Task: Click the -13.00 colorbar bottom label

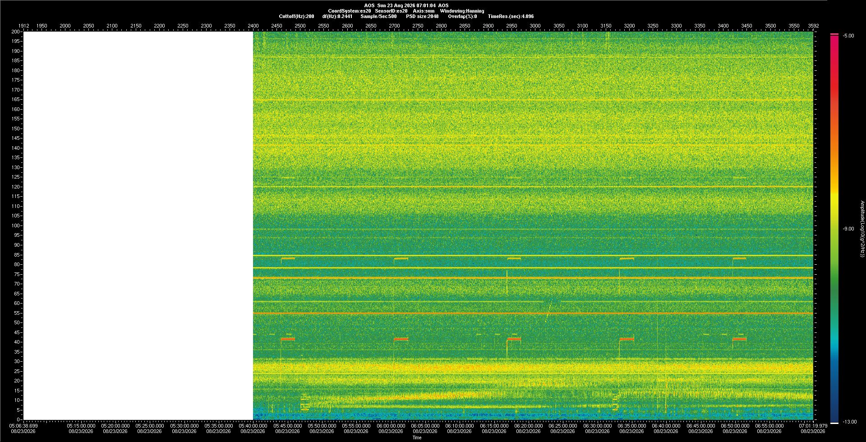Action: click(x=850, y=422)
